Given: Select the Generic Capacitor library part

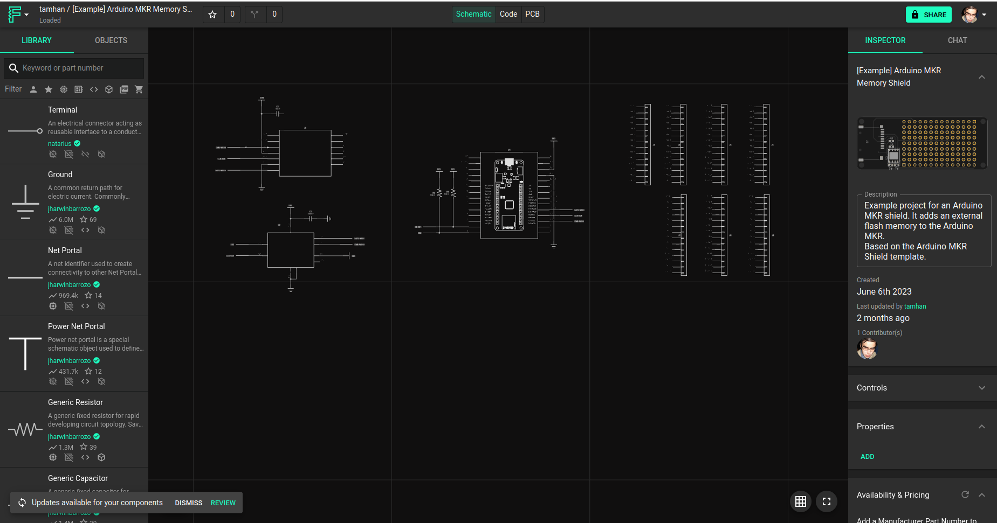Looking at the screenshot, I should coord(78,478).
